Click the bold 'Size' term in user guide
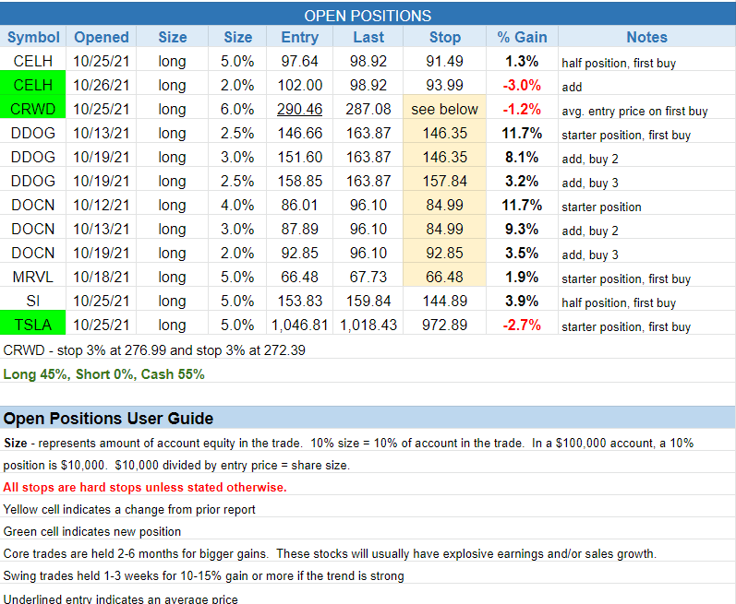 pos(16,443)
